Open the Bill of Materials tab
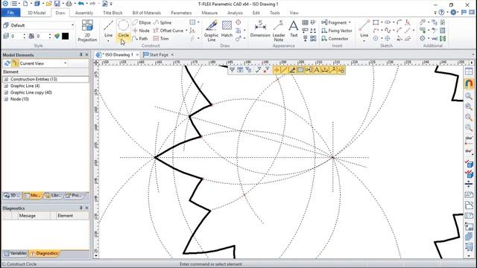The height and width of the screenshot is (268, 477). click(x=146, y=13)
